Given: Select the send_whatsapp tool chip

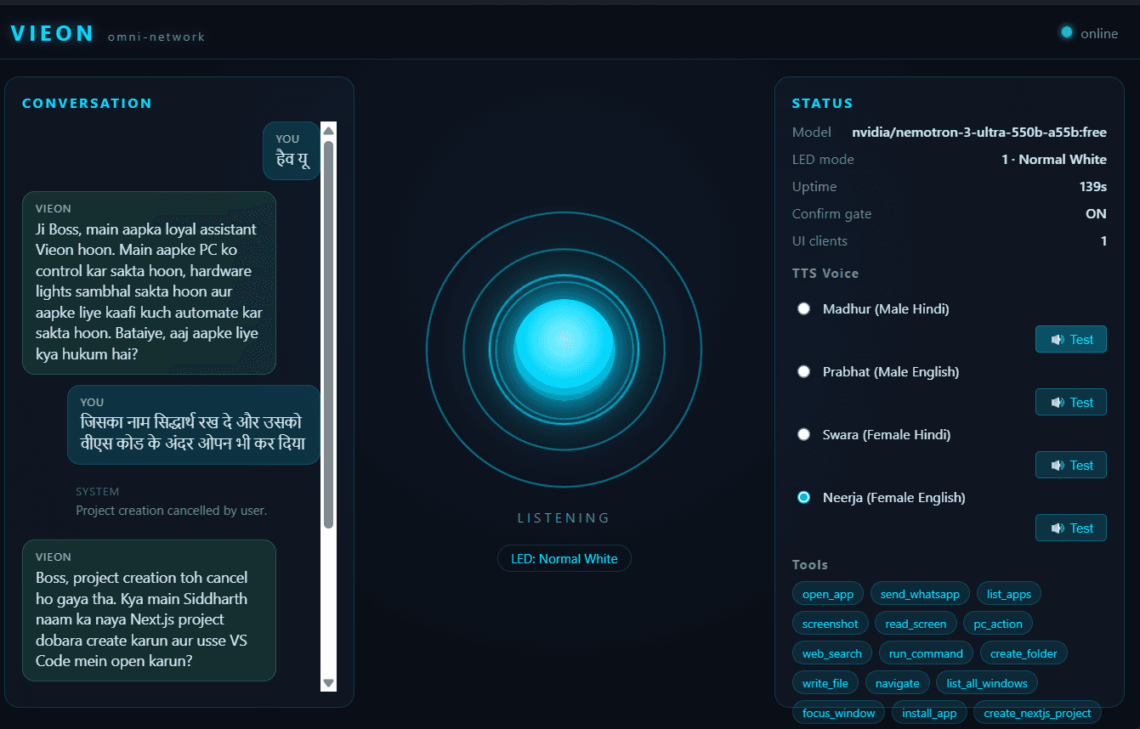Looking at the screenshot, I should tap(920, 594).
